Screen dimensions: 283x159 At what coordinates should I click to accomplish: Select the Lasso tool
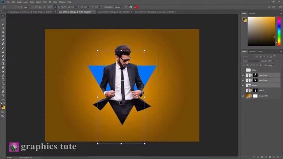coord(3,24)
